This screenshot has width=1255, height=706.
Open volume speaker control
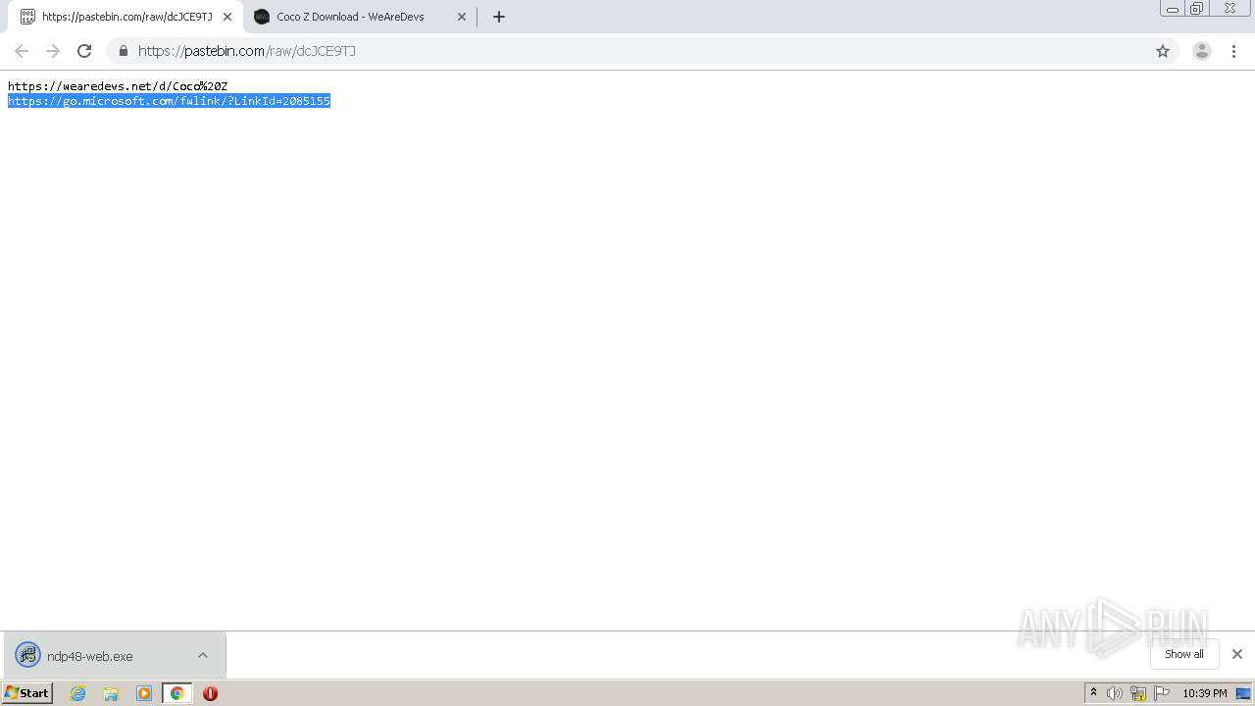tap(1115, 693)
